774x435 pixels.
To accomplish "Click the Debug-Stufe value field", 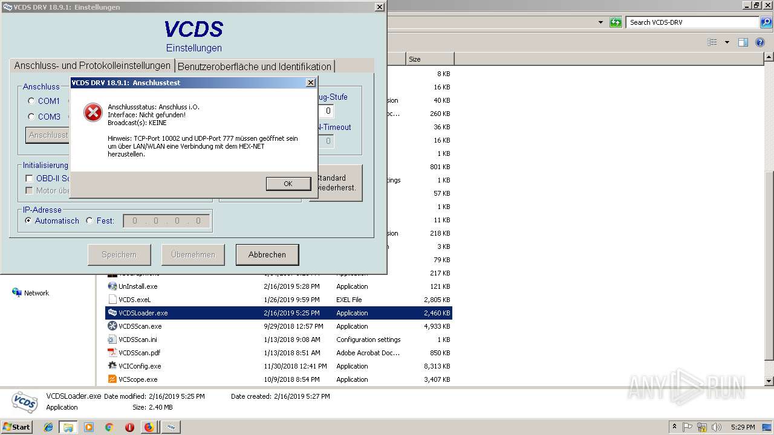I will click(x=326, y=111).
